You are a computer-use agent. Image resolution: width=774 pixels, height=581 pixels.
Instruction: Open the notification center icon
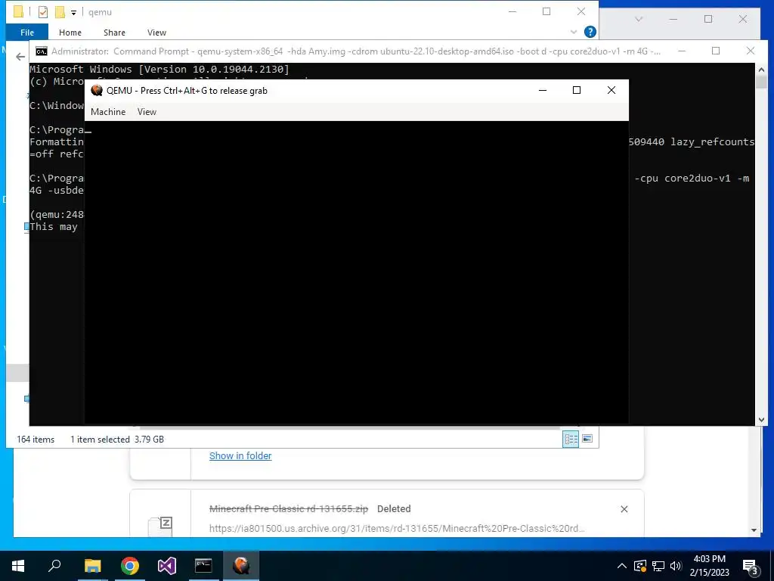(x=751, y=566)
